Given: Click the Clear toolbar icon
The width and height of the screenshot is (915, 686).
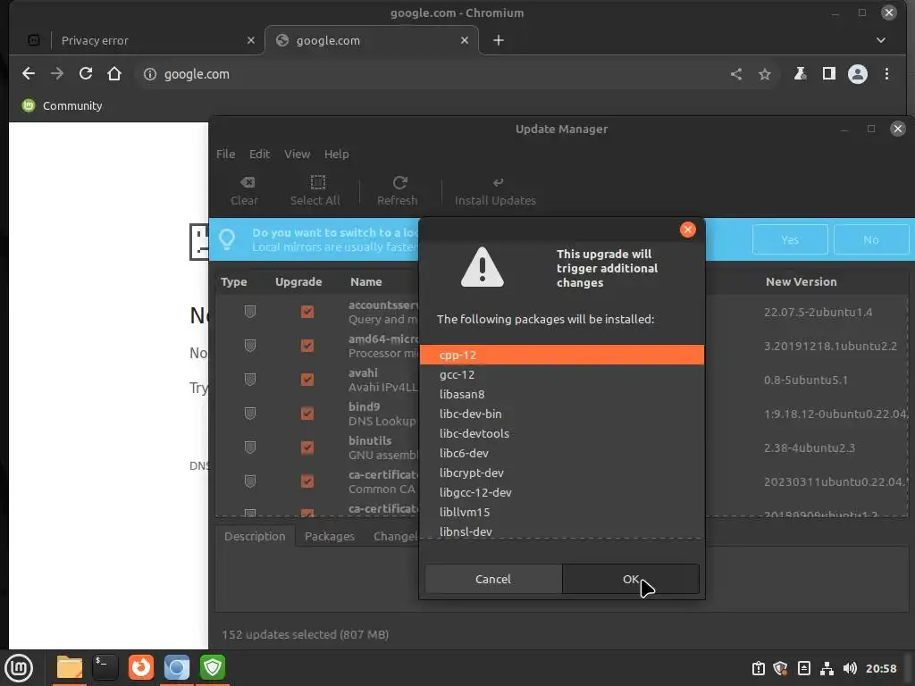Looking at the screenshot, I should (245, 191).
